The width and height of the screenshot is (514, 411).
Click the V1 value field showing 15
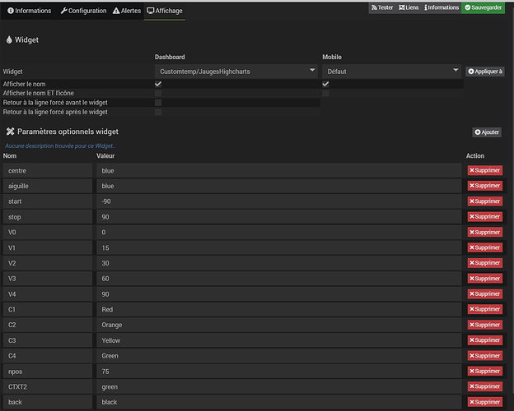(x=279, y=247)
